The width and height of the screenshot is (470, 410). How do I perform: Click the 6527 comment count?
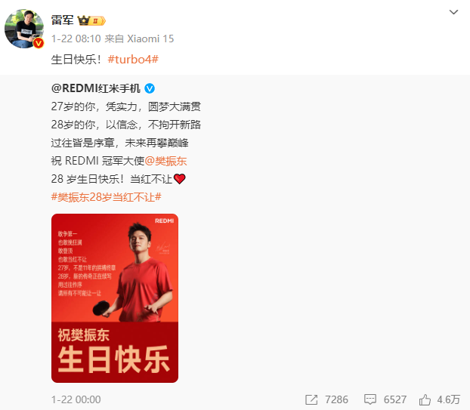click(395, 399)
